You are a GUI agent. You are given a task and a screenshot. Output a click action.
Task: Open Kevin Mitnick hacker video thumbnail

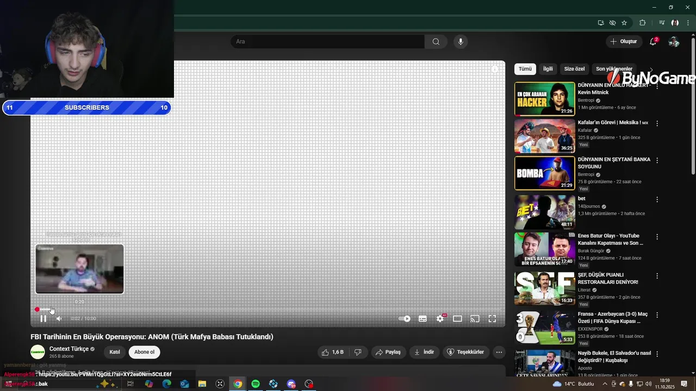coord(544,99)
